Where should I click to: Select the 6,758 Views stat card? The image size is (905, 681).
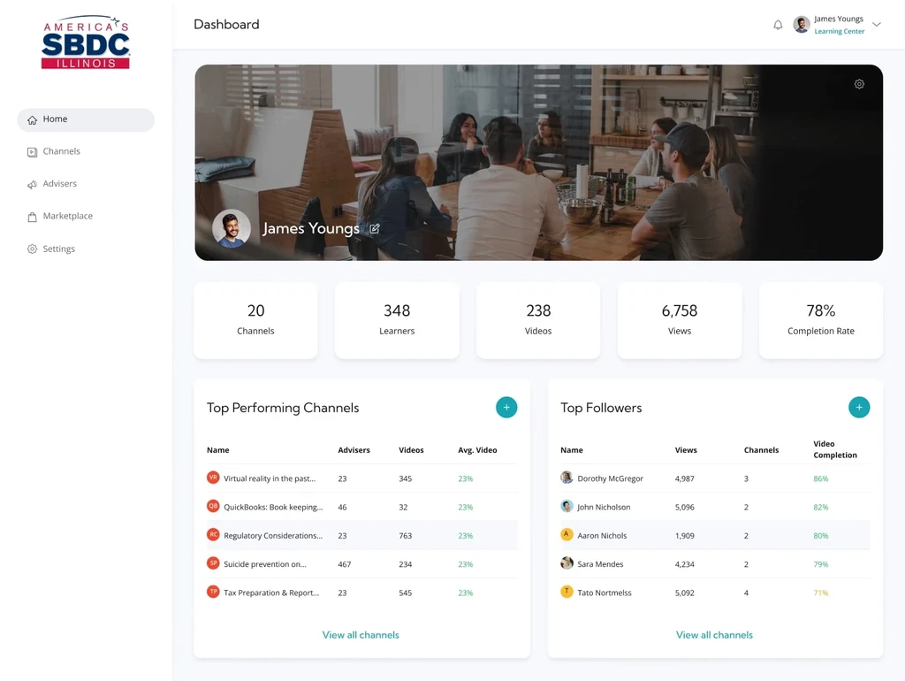(x=679, y=319)
